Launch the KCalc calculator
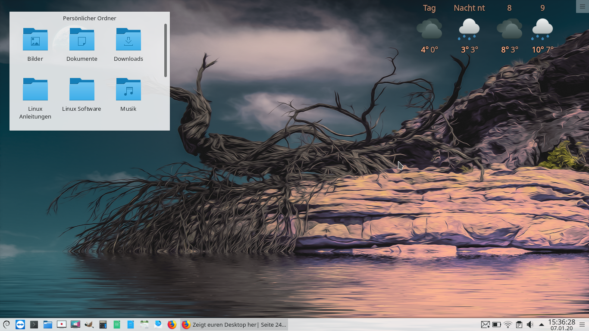The image size is (589, 331). [103, 325]
